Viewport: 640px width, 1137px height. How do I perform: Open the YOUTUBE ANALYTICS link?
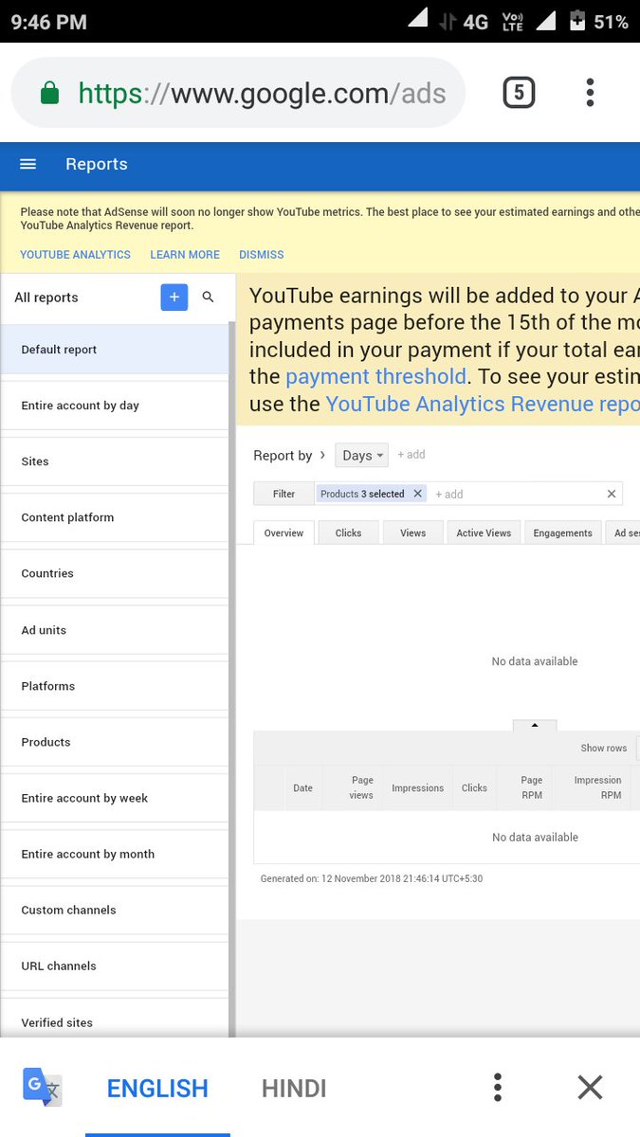(x=76, y=255)
